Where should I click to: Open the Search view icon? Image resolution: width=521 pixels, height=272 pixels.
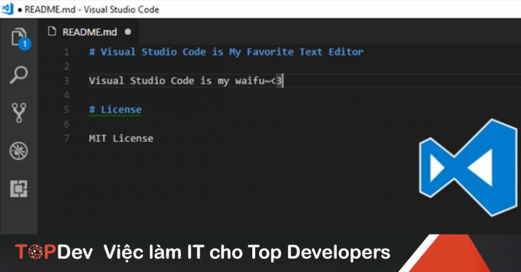19,75
